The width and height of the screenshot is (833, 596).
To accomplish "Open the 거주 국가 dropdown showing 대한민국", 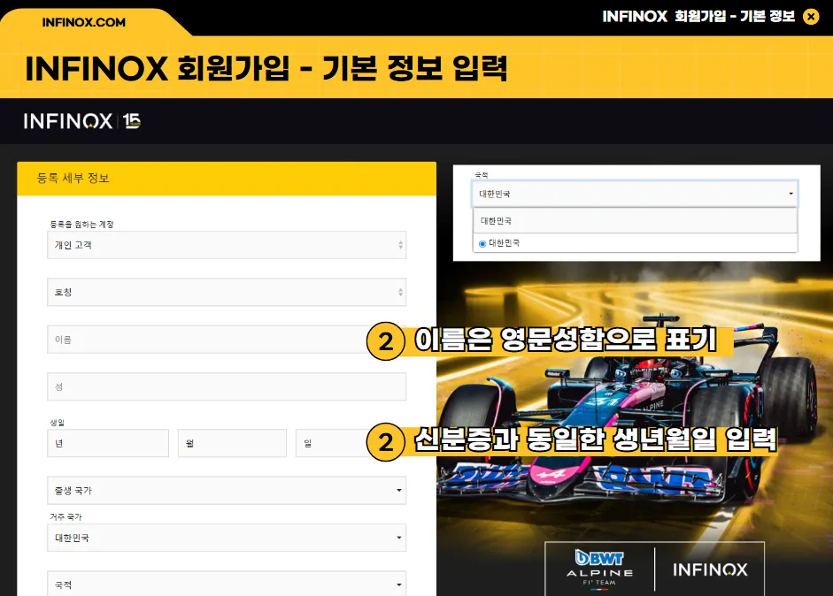I will tap(227, 538).
